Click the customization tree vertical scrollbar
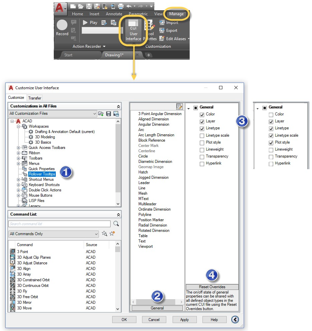The image size is (312, 331). click(x=118, y=163)
